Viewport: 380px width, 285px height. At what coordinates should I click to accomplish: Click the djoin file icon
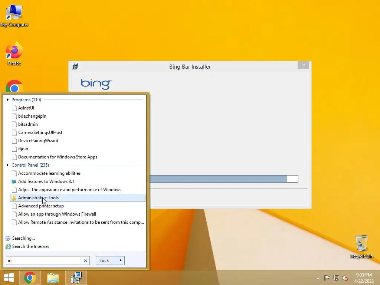14,149
